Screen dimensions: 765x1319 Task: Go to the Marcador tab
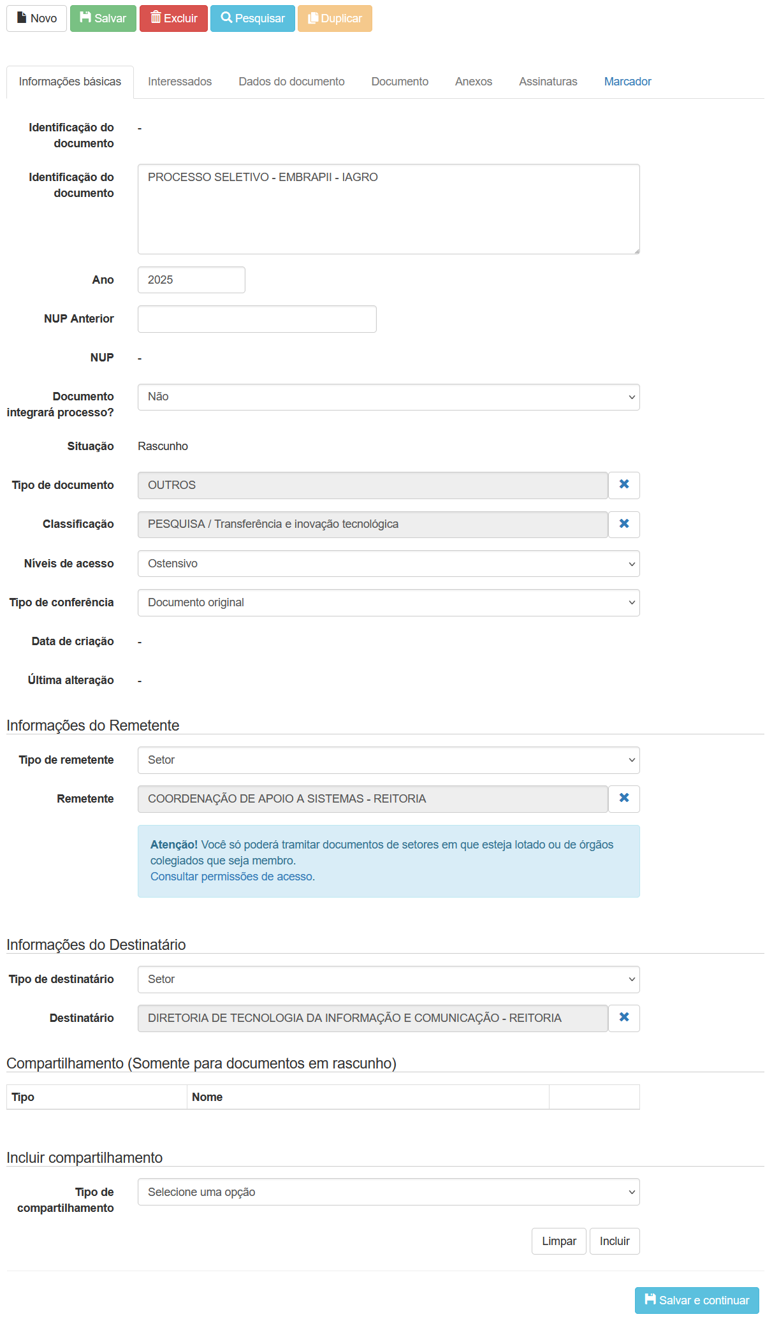pyautogui.click(x=627, y=82)
